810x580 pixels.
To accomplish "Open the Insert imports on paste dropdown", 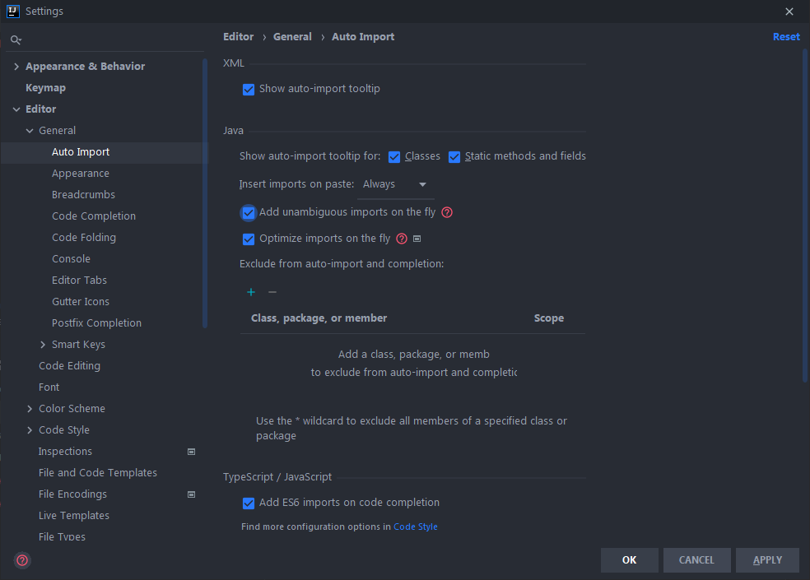I will (396, 184).
